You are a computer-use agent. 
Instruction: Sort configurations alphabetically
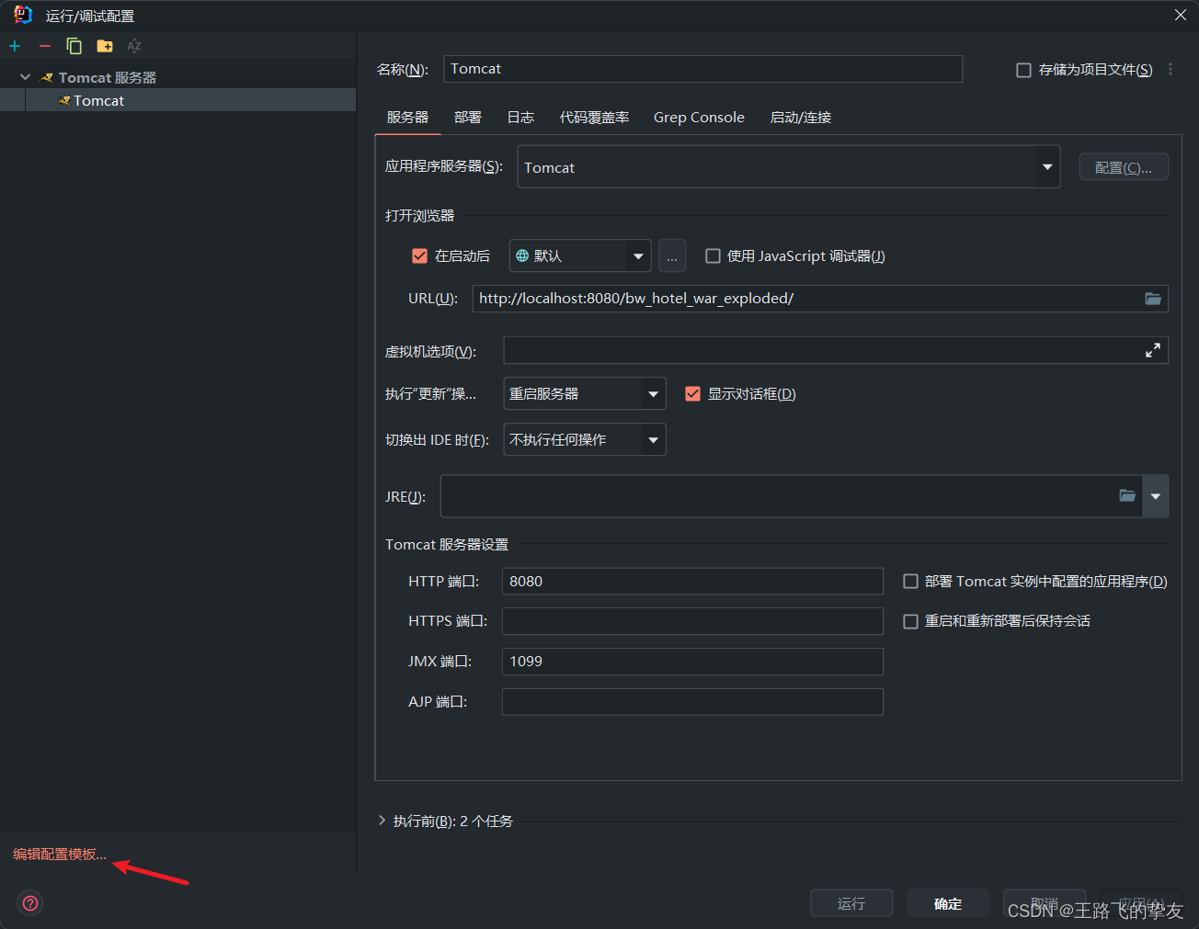(x=134, y=46)
